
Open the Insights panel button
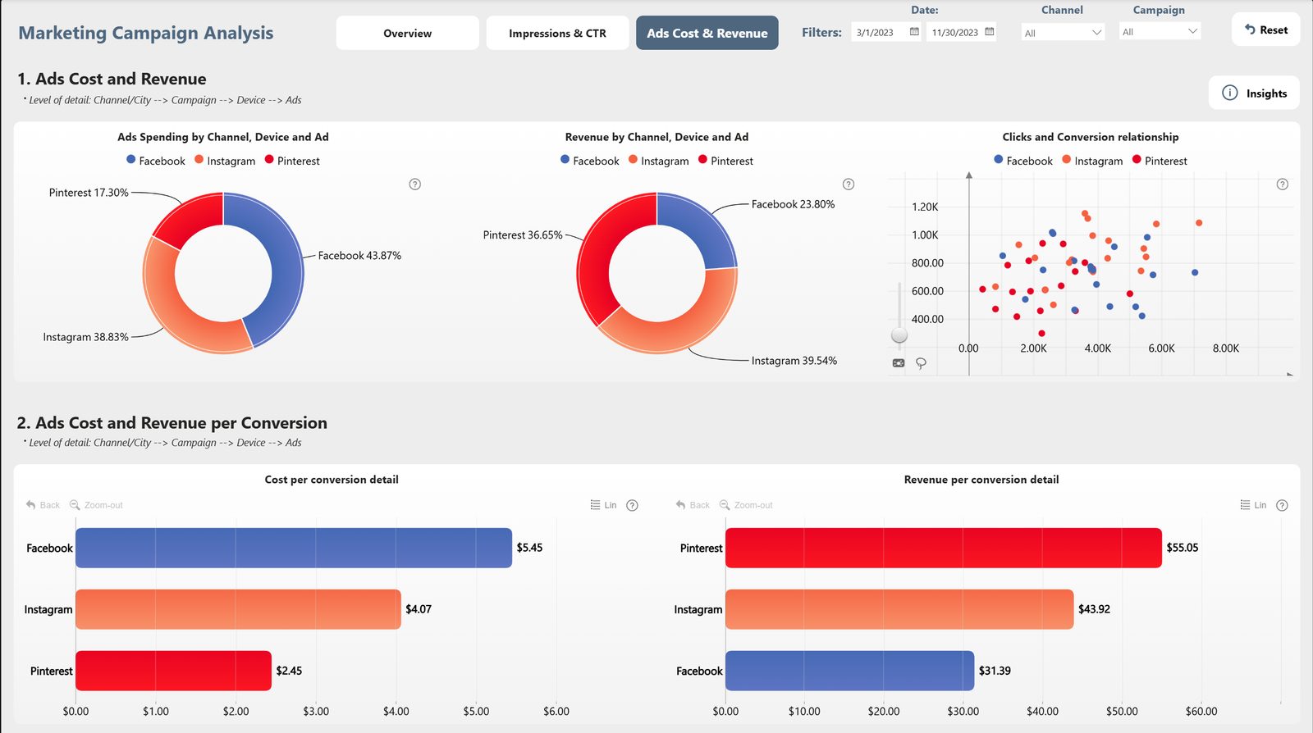click(x=1254, y=93)
